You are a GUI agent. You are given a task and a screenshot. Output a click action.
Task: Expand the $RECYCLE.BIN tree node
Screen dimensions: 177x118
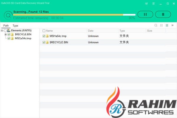pos(6,35)
